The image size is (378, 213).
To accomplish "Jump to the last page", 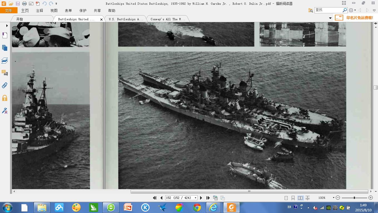I will click(208, 198).
